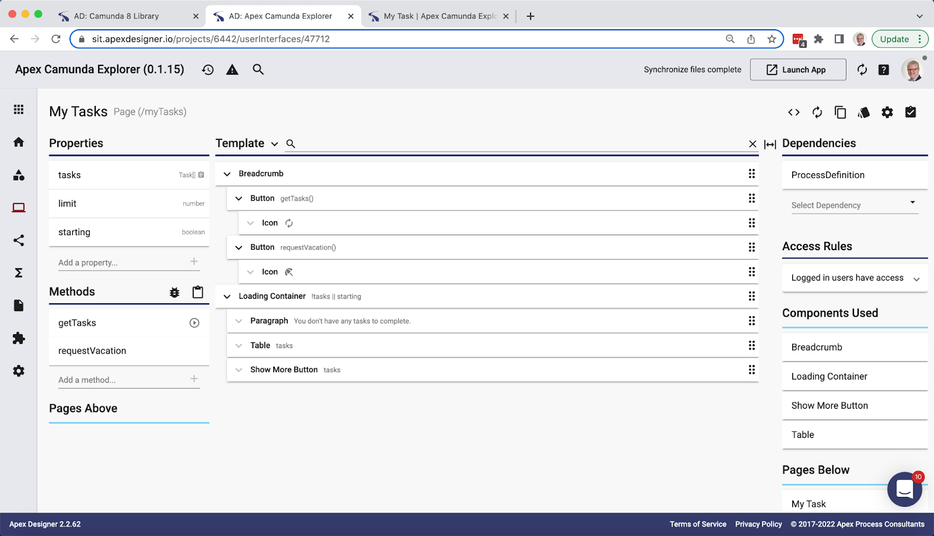Open the shapes business objects icon in sidebar
The width and height of the screenshot is (934, 536).
click(x=19, y=175)
